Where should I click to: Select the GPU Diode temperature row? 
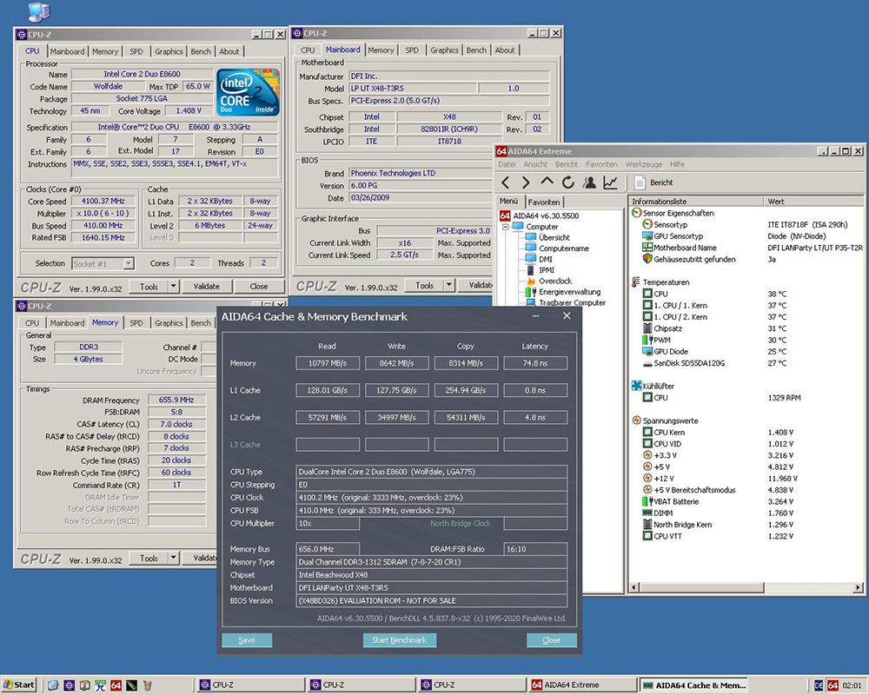pos(747,351)
